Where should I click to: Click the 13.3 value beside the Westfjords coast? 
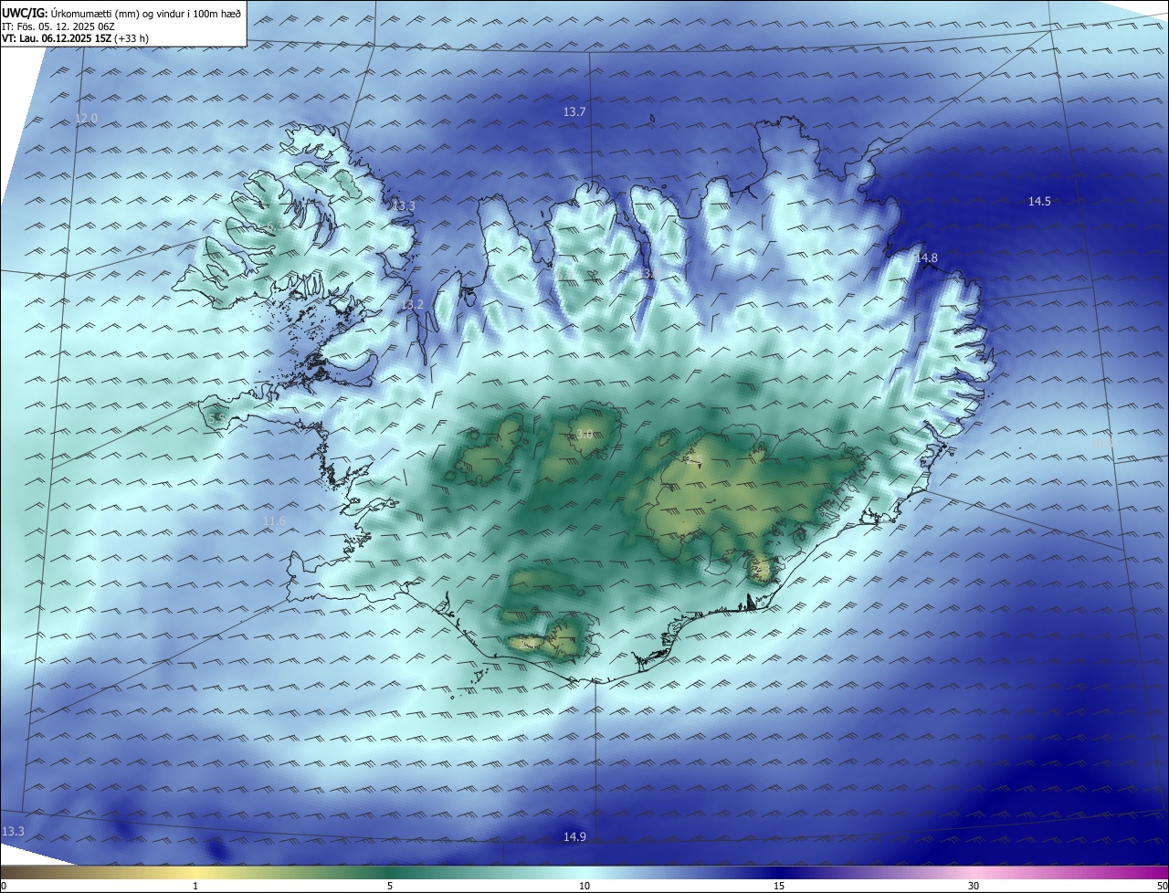[404, 206]
